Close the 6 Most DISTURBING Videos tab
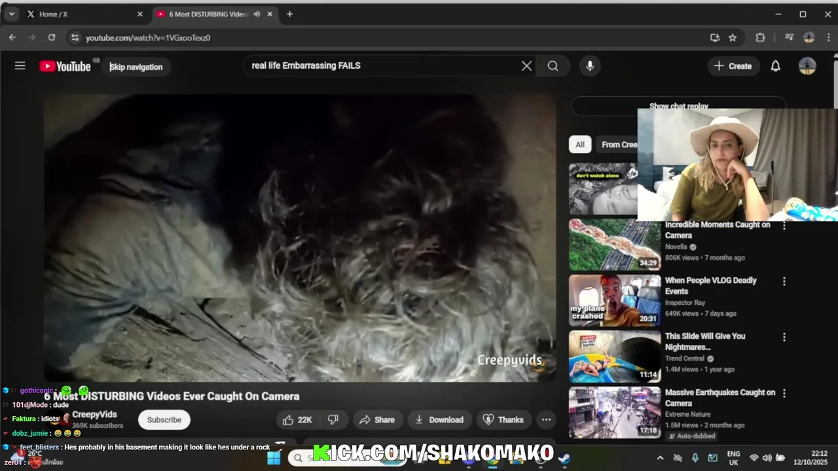 tap(270, 14)
